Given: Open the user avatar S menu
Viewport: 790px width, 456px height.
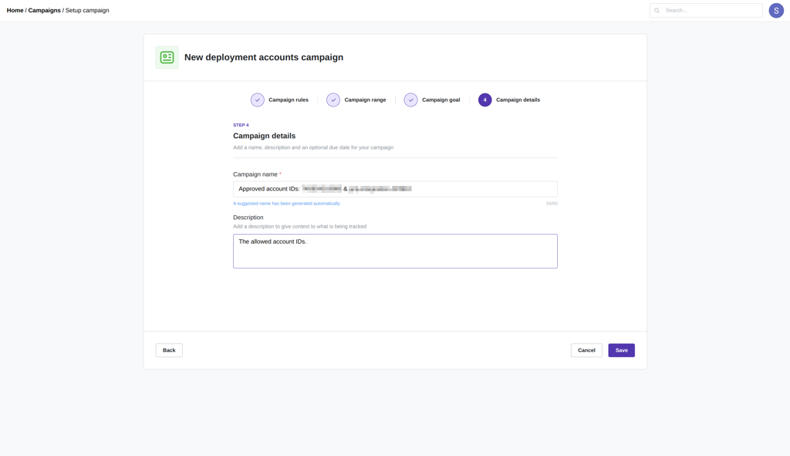Looking at the screenshot, I should coord(776,11).
